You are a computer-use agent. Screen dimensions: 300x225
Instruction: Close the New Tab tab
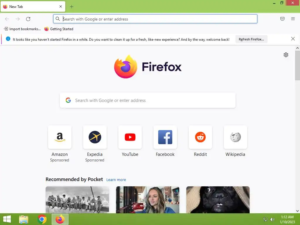[61, 6]
